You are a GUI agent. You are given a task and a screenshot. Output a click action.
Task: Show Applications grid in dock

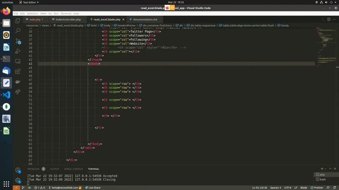coord(6,184)
